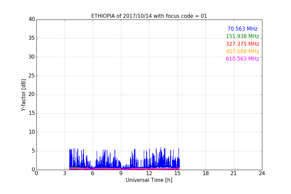The width and height of the screenshot is (291, 194).
Task: Select the 407.688 MHz legend label
Action: tap(243, 52)
